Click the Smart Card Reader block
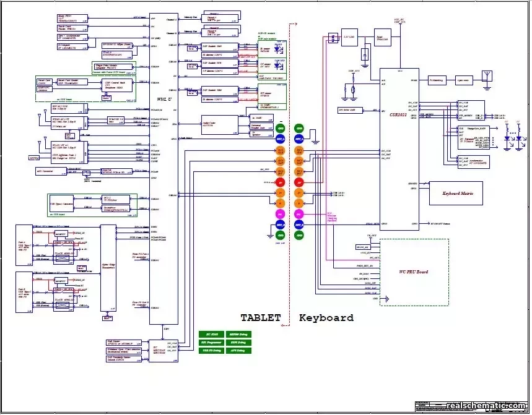This screenshot has width=532, height=415. (x=72, y=82)
